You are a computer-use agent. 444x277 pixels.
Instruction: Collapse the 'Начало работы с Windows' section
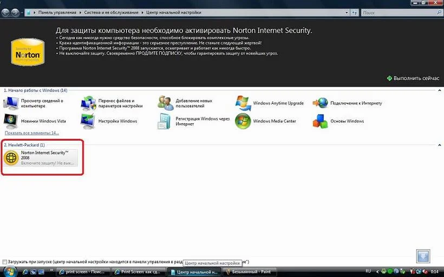tap(440, 90)
